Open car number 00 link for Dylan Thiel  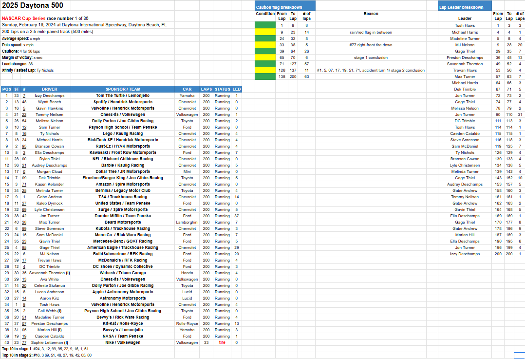24,159
